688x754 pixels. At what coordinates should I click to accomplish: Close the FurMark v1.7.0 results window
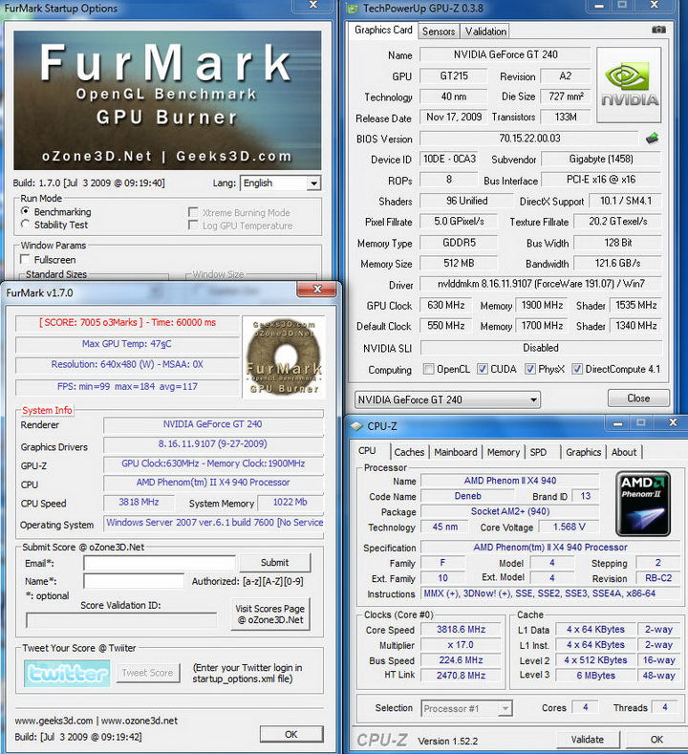(317, 289)
